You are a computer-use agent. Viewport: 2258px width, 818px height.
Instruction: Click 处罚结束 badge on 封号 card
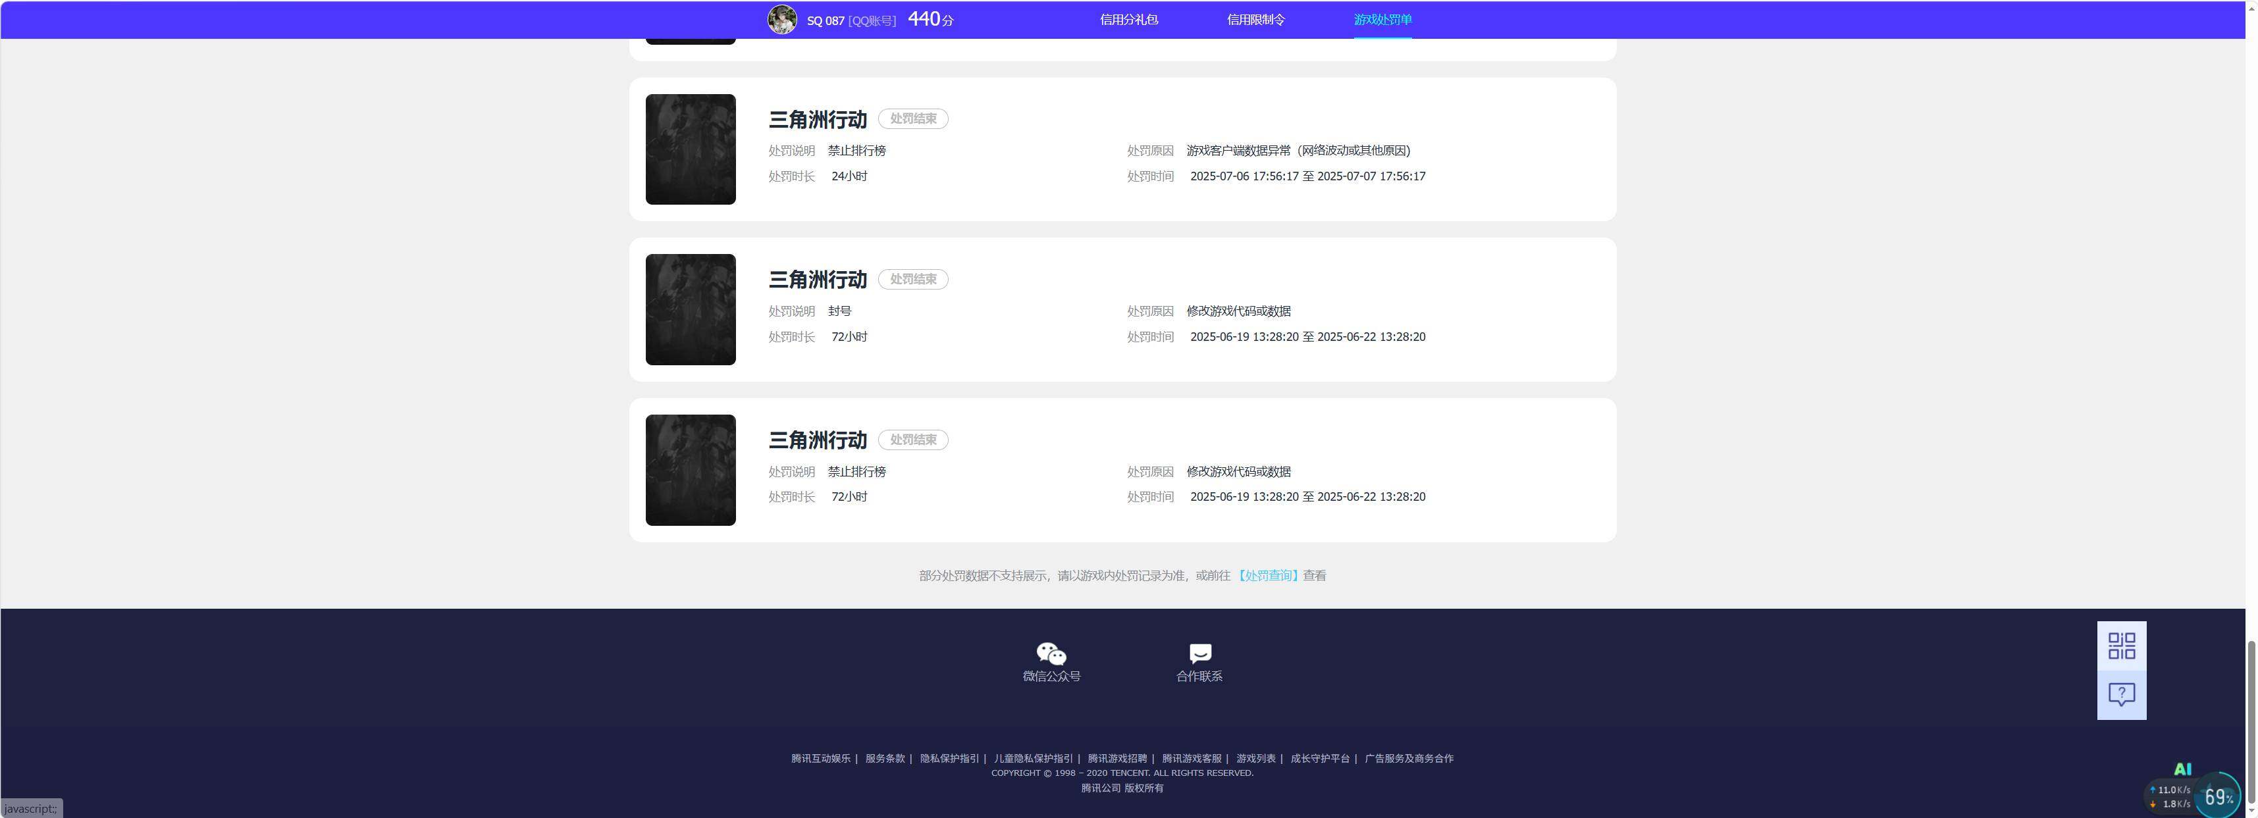(912, 280)
